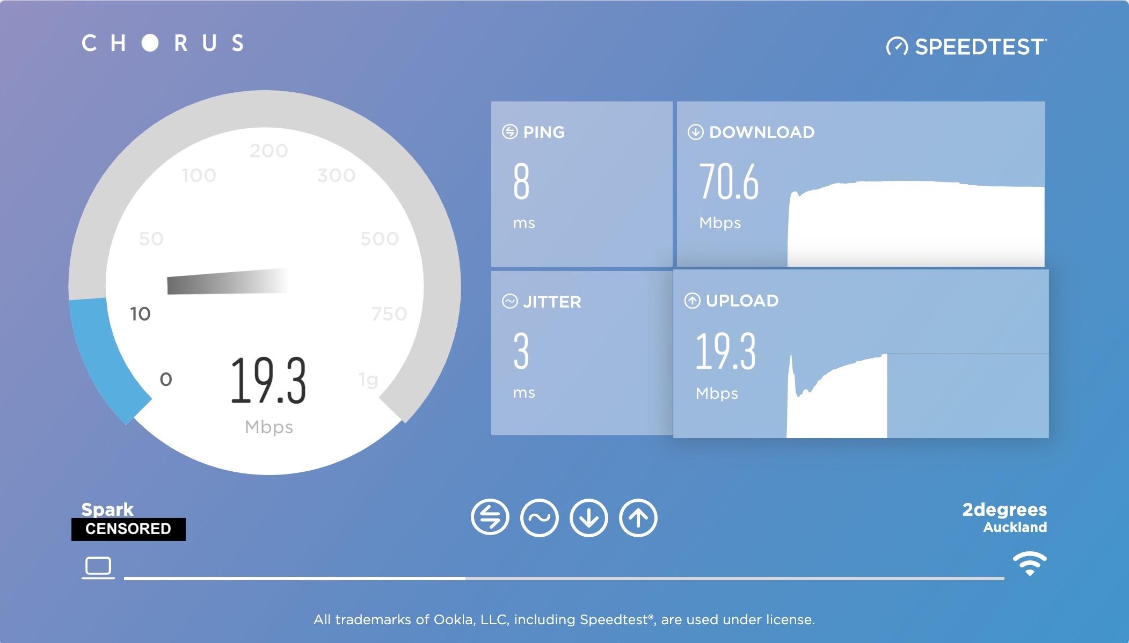Screen dimensions: 1129x643
Task: Click the small icon beside JITTER label
Action: click(509, 302)
